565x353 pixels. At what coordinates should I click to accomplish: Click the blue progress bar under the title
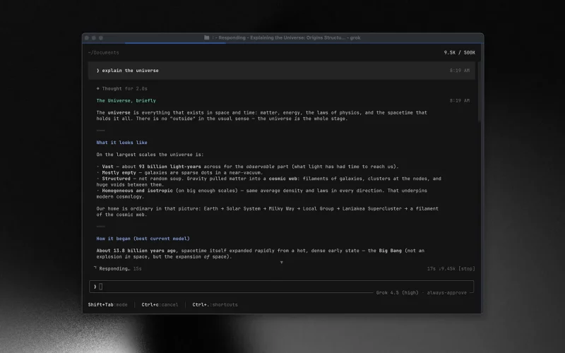click(x=175, y=43)
